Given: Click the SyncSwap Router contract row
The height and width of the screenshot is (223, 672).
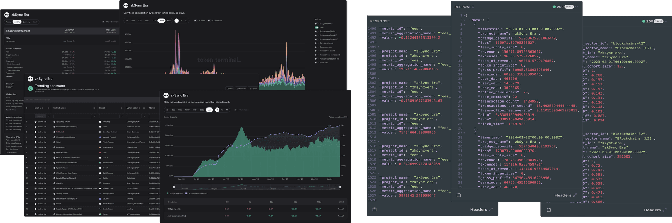Looking at the screenshot, I should tap(92, 121).
